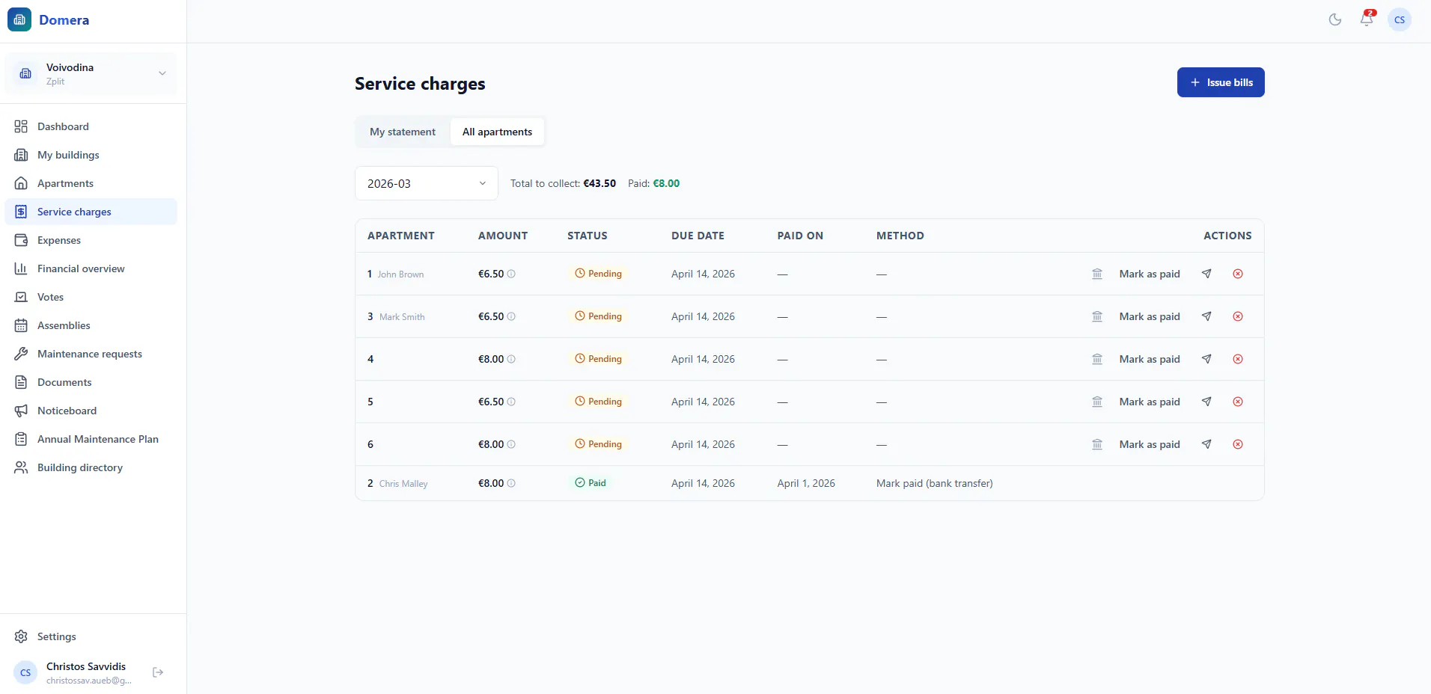The height and width of the screenshot is (694, 1431).
Task: Send reminder for apartment 5 row
Action: pos(1206,402)
